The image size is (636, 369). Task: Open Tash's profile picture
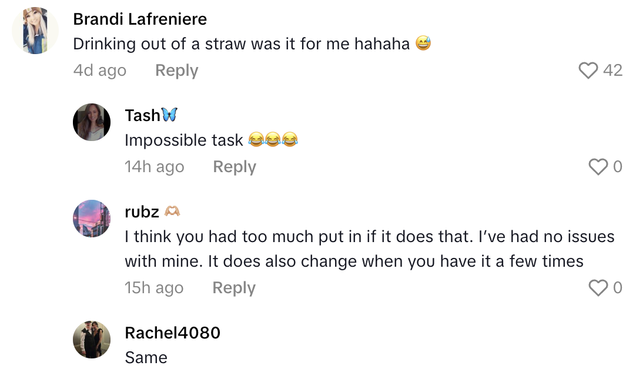92,122
